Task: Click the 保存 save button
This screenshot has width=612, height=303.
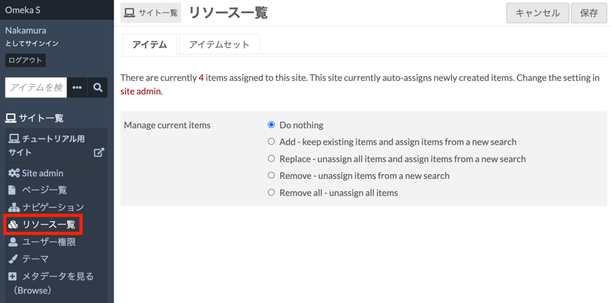Action: [x=589, y=13]
